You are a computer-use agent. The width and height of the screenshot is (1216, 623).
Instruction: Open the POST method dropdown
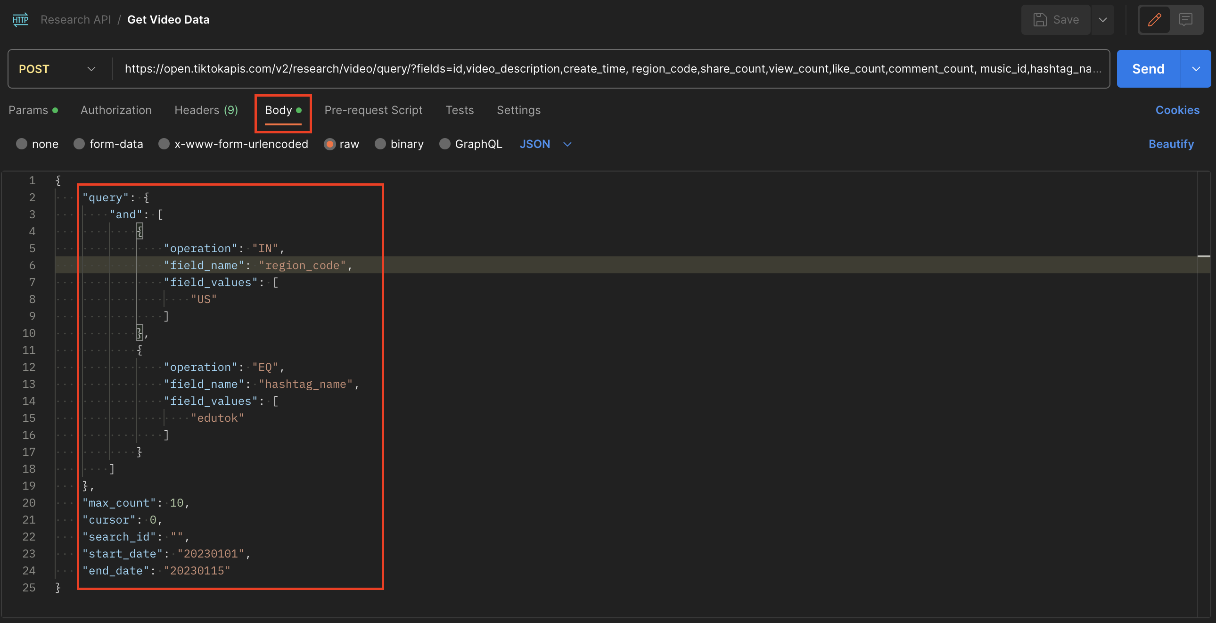[x=57, y=69]
